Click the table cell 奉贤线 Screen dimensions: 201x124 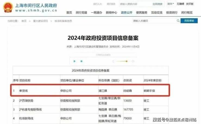pos(23,91)
